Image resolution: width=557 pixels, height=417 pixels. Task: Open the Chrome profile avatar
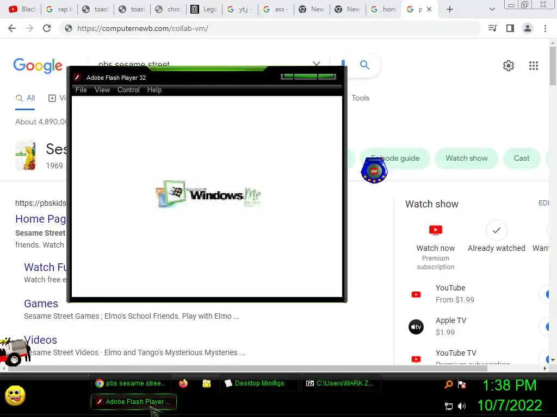tap(528, 28)
